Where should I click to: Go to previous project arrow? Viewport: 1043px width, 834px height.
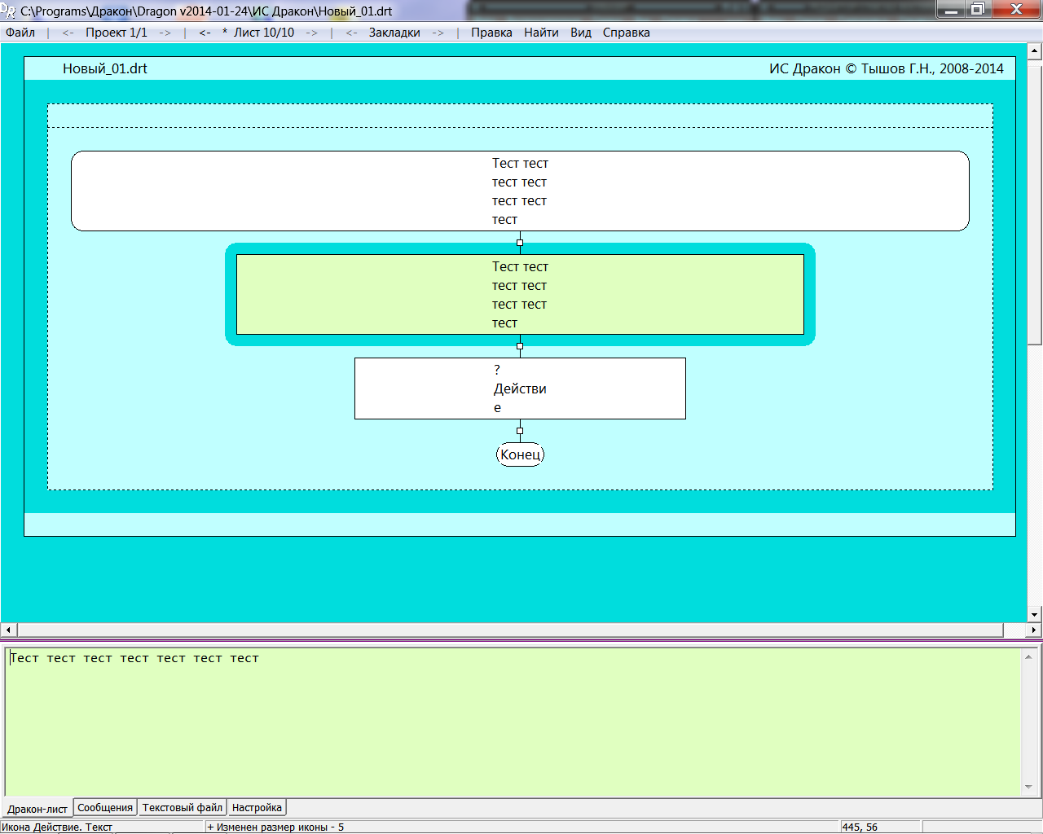tap(68, 33)
